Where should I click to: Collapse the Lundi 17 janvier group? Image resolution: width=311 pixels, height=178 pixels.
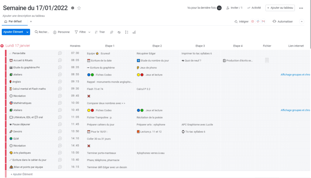click(x=2, y=46)
